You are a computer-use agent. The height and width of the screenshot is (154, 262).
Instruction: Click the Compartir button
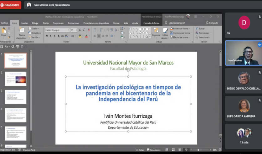pyautogui.click(x=212, y=23)
